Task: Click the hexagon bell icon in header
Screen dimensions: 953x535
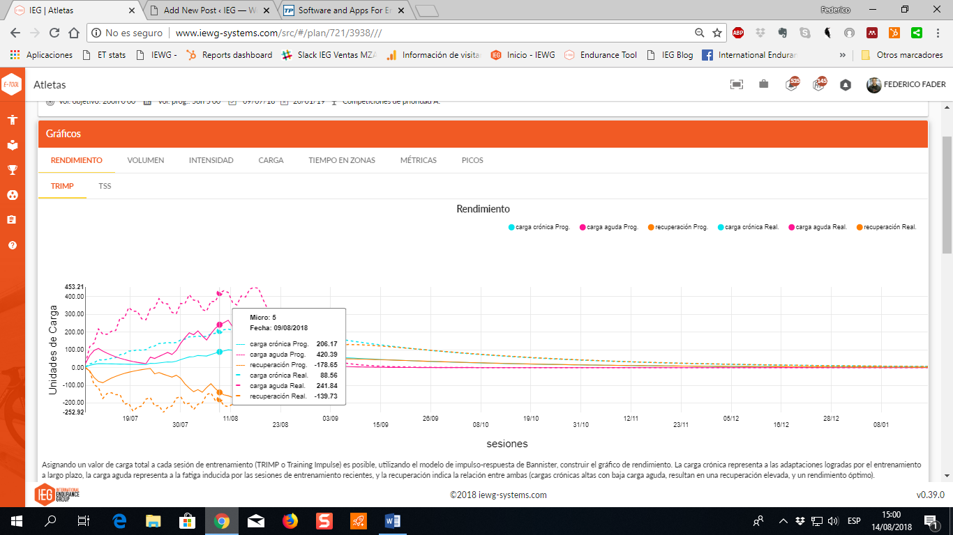Action: (x=846, y=85)
